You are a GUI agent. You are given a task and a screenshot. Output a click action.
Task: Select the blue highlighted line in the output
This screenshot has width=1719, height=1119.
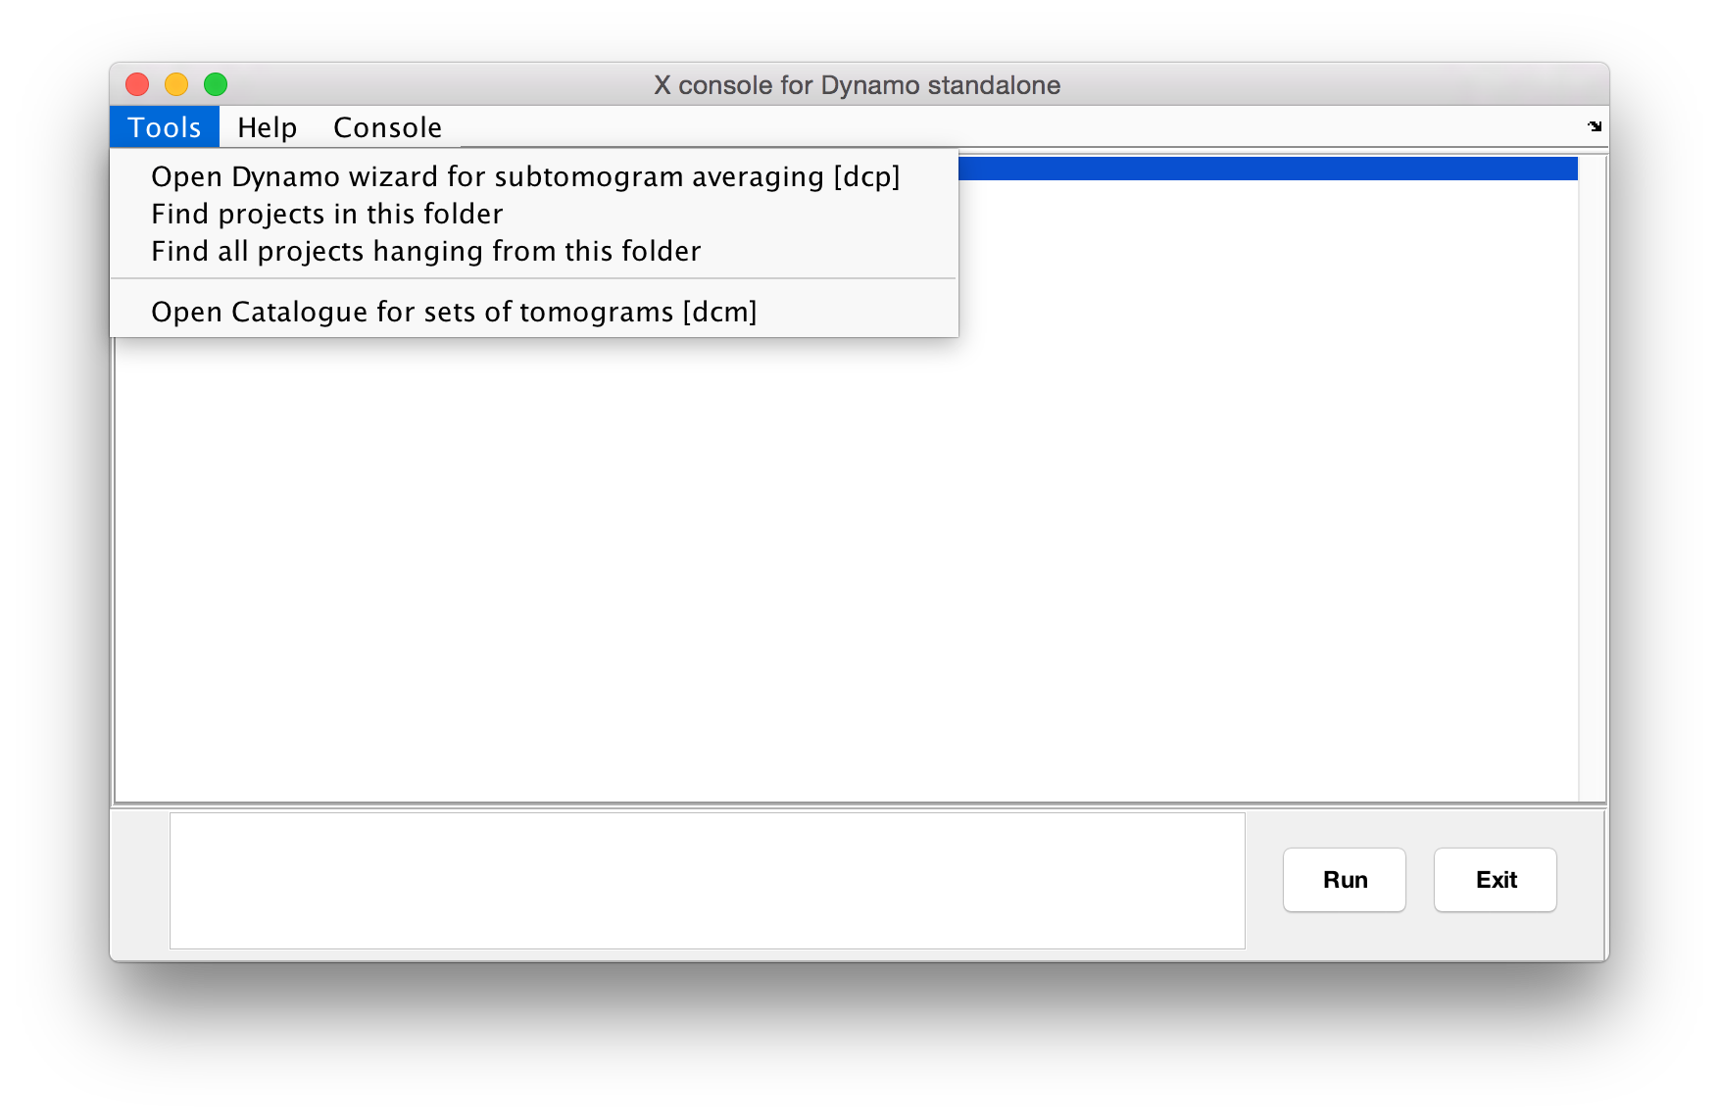[x=1268, y=169]
